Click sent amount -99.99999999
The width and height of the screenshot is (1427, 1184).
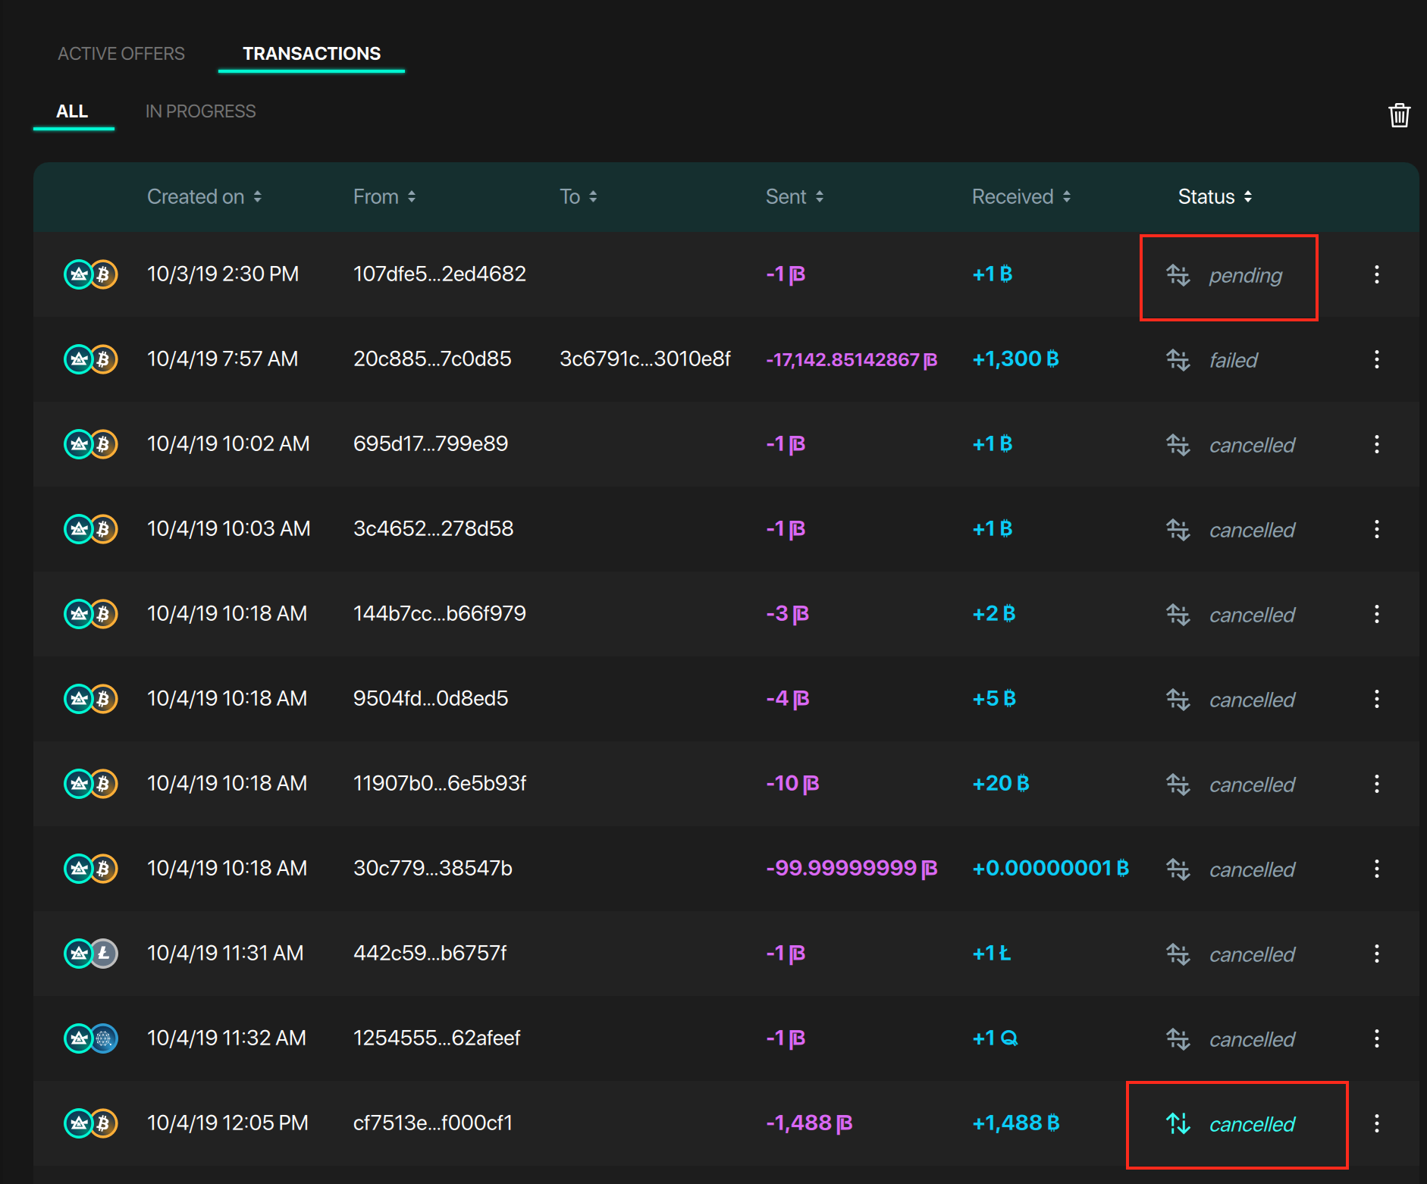851,869
